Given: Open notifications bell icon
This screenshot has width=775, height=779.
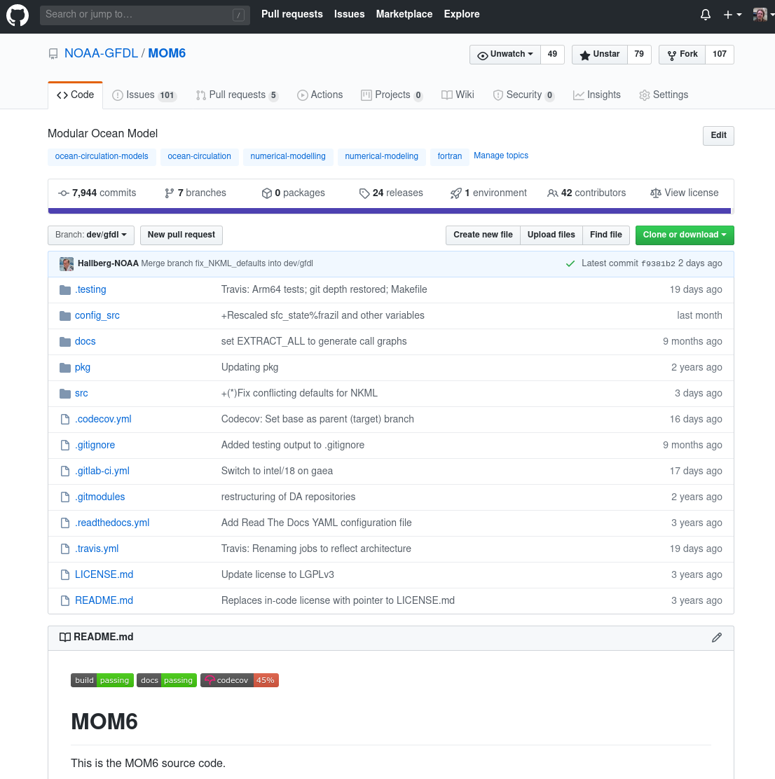Looking at the screenshot, I should 706,15.
